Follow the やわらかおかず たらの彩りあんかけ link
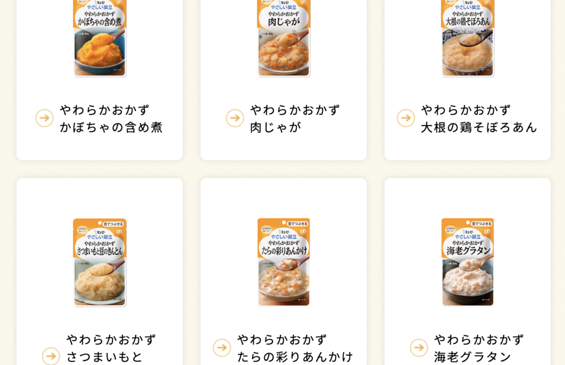This screenshot has width=565, height=365. pyautogui.click(x=295, y=348)
